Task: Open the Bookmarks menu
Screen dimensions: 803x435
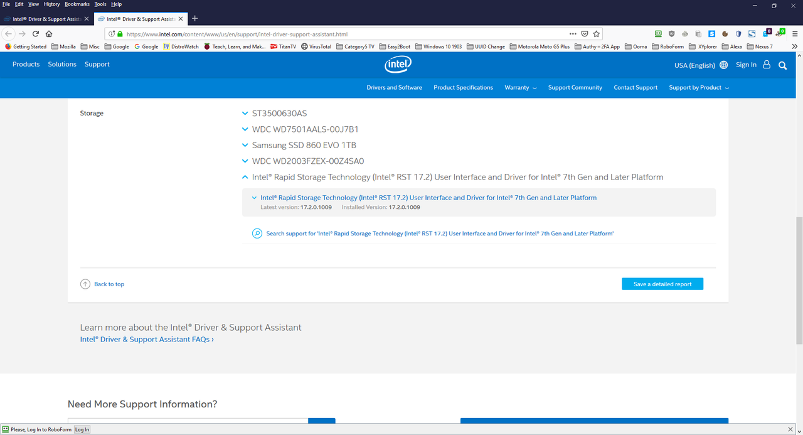Action: [78, 4]
